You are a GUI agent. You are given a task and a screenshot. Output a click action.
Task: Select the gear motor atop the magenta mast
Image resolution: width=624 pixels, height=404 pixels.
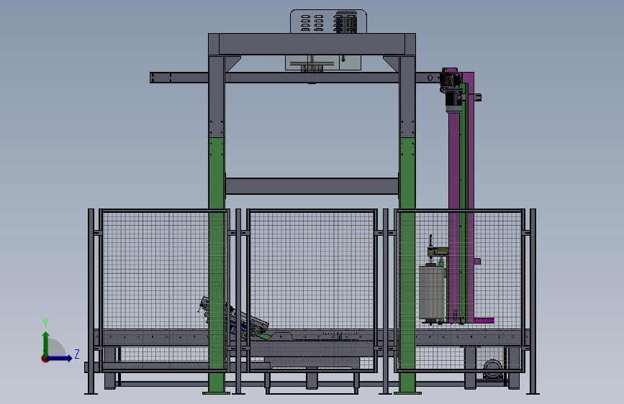pos(452,91)
